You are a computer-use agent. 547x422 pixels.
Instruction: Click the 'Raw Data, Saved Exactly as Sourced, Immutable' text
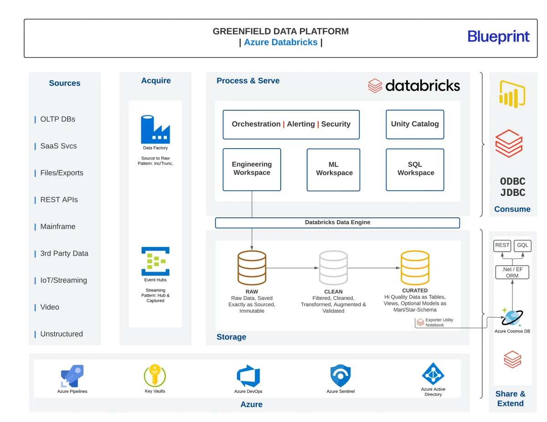(x=252, y=304)
